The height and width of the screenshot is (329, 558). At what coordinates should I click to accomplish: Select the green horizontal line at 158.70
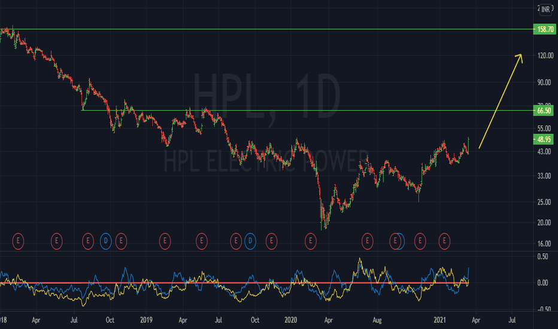267,29
